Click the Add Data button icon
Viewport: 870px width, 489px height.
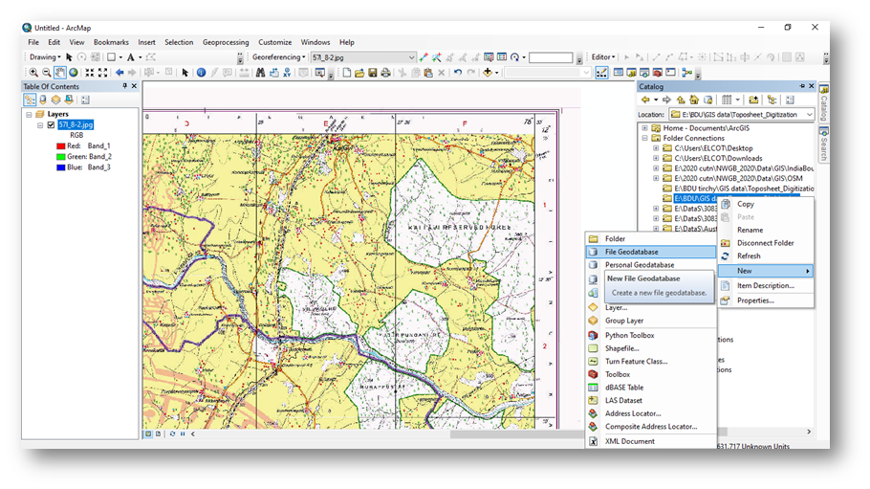(x=488, y=72)
